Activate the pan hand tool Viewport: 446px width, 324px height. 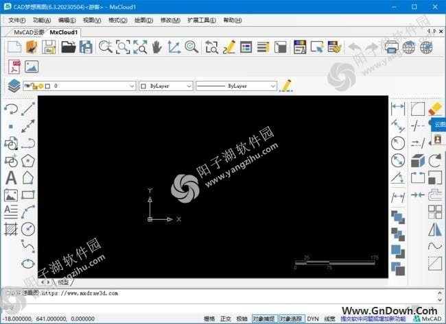coord(156,47)
